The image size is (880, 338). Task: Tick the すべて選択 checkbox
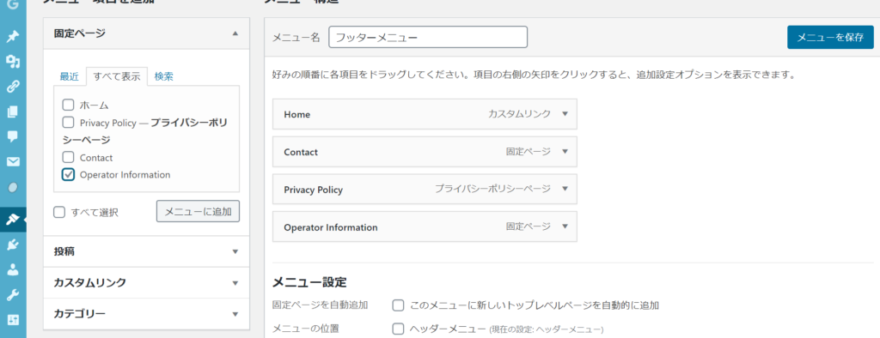click(x=59, y=212)
